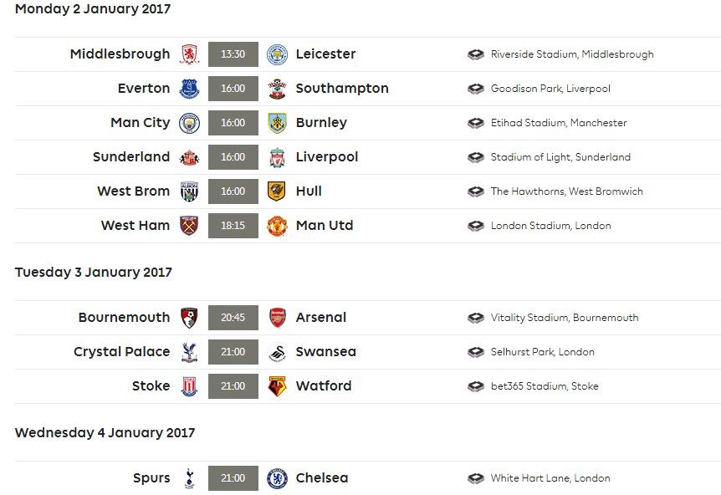Select the 20:45 Bournemouth v Arsenal time

233,318
